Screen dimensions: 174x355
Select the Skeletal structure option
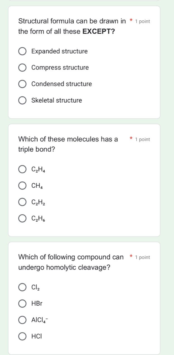22,100
